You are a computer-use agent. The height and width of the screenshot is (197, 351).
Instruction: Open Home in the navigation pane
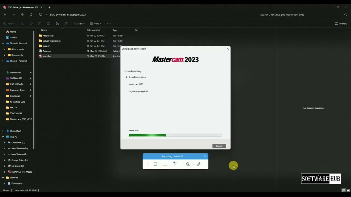[13, 32]
